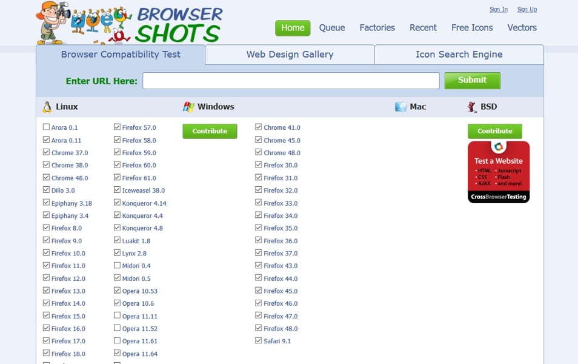This screenshot has width=578, height=364.
Task: Uncheck Epiphany 3.18 checkbox
Action: click(x=46, y=202)
